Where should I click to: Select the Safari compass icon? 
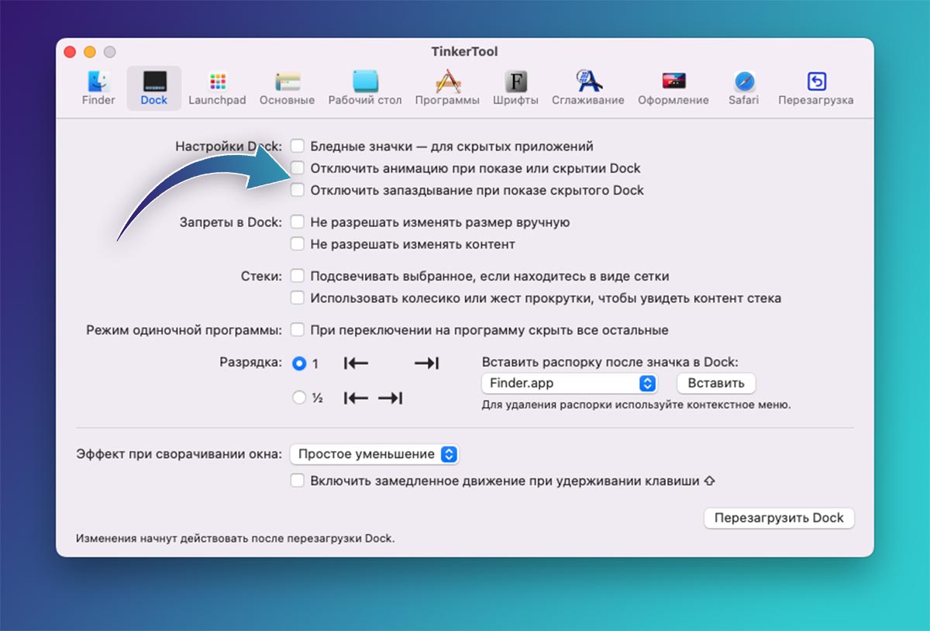coord(744,81)
